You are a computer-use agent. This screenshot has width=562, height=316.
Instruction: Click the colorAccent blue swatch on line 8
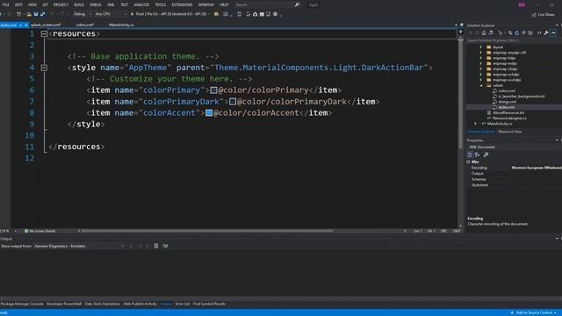pos(209,113)
